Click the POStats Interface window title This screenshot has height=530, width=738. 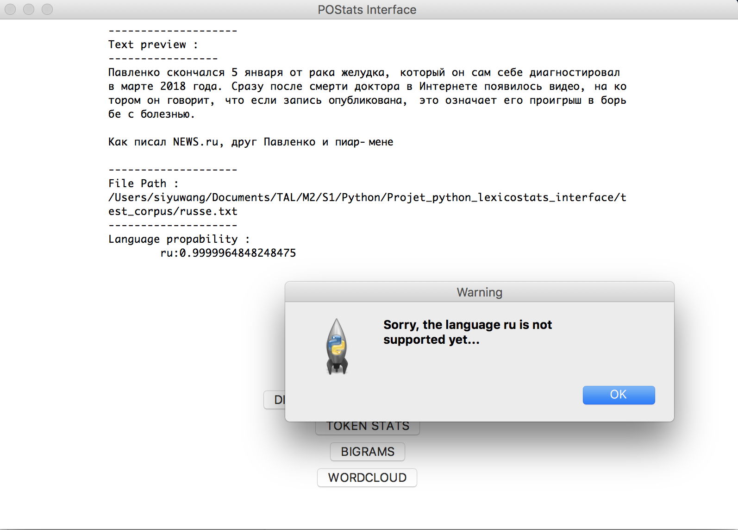[367, 10]
